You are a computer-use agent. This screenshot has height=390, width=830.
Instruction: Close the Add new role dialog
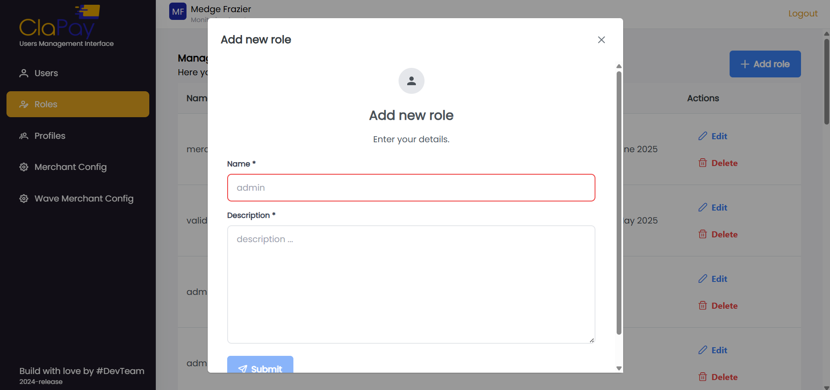pyautogui.click(x=601, y=40)
